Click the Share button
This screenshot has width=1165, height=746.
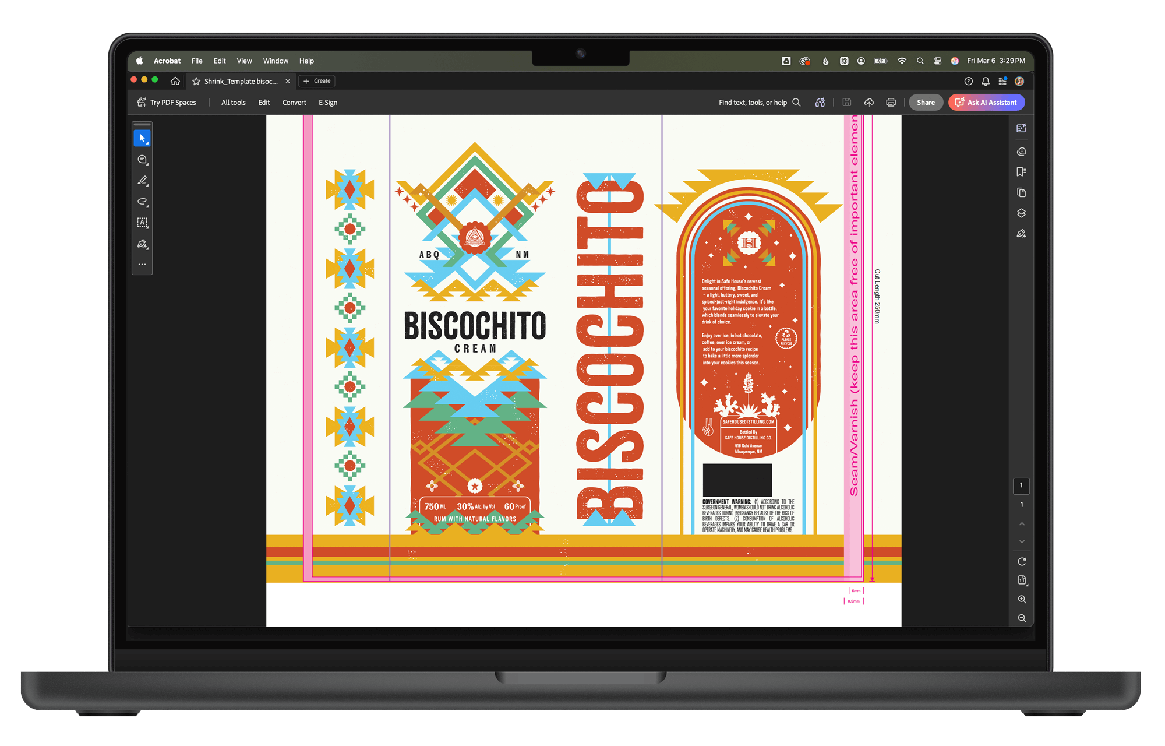tap(926, 103)
